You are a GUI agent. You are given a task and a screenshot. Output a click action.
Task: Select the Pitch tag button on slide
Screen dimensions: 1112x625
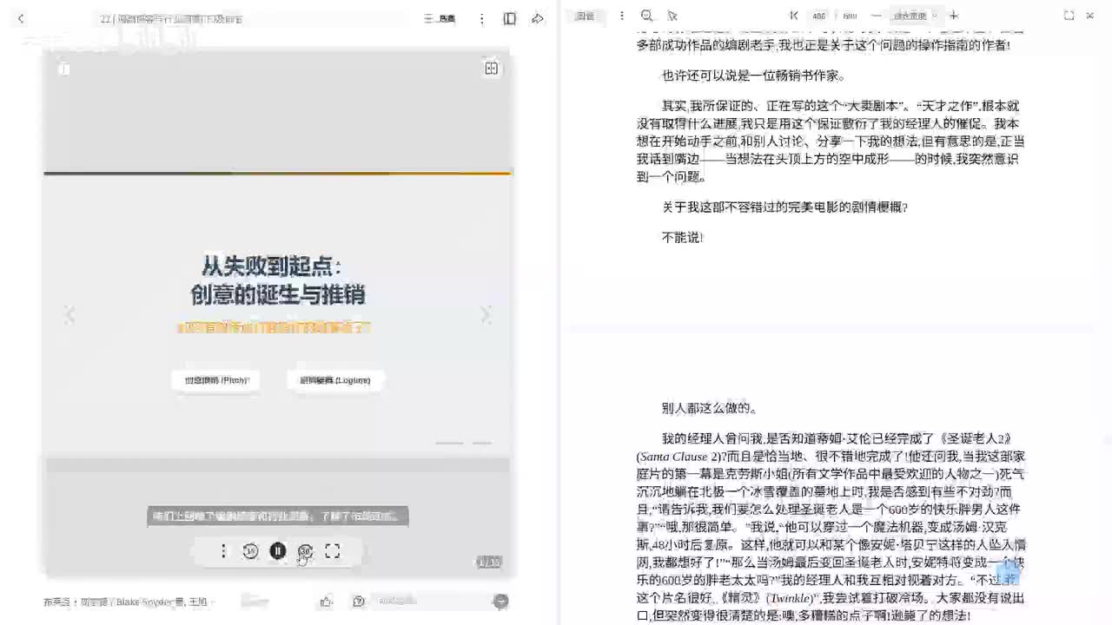click(x=216, y=380)
